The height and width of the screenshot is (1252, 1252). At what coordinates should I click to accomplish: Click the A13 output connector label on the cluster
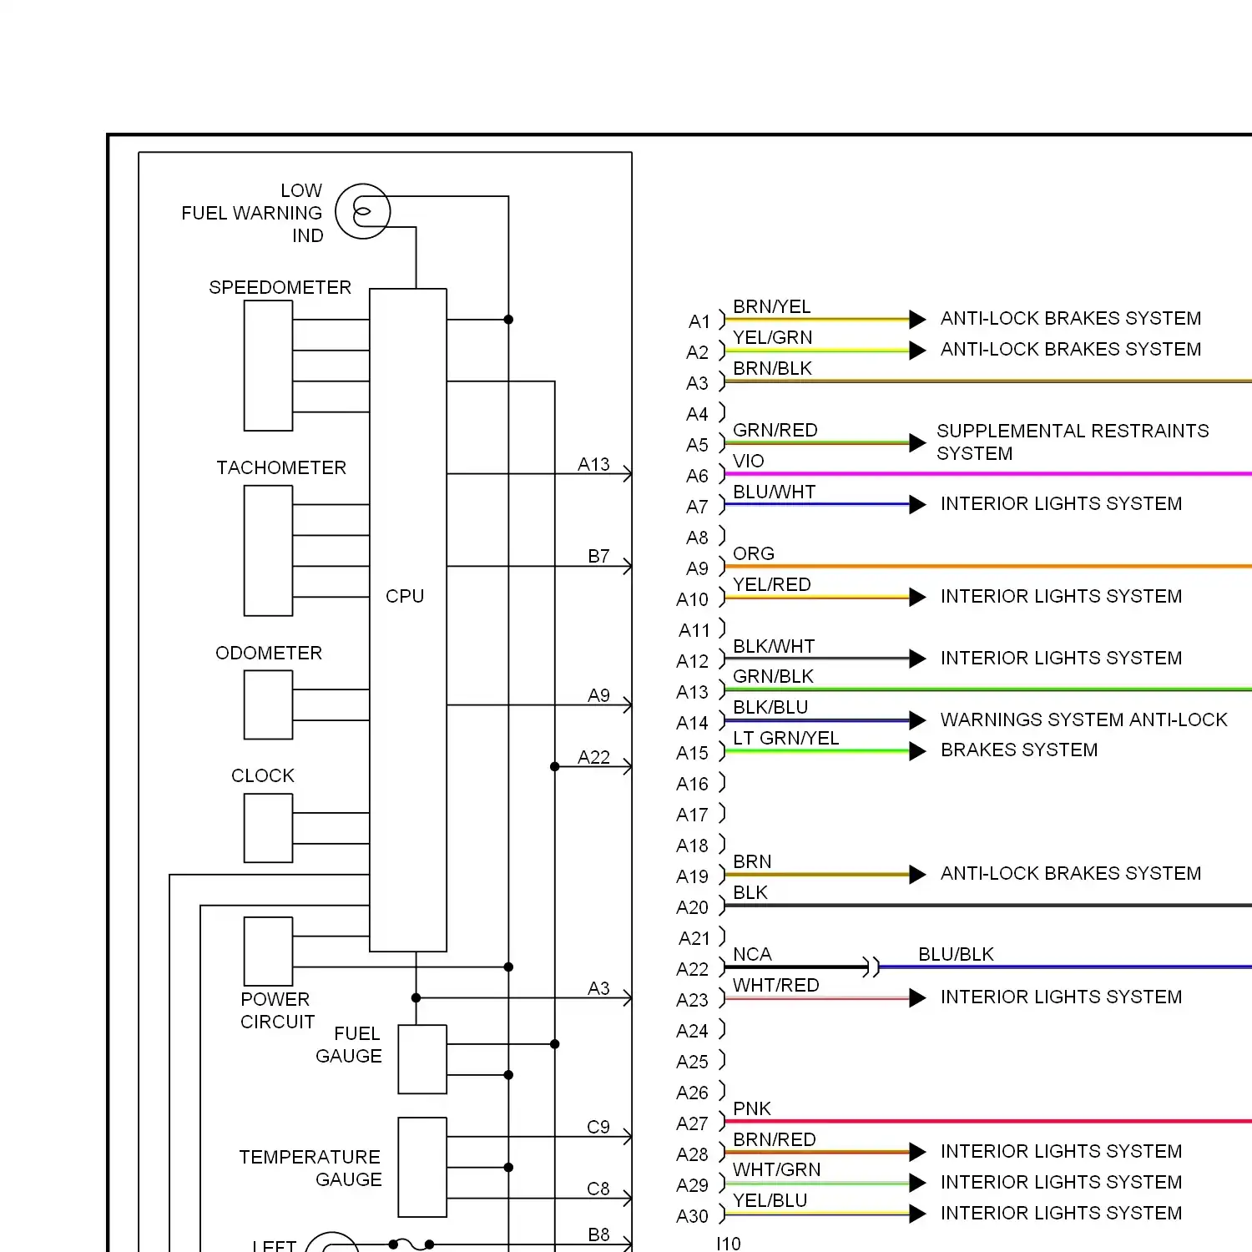[x=593, y=464]
